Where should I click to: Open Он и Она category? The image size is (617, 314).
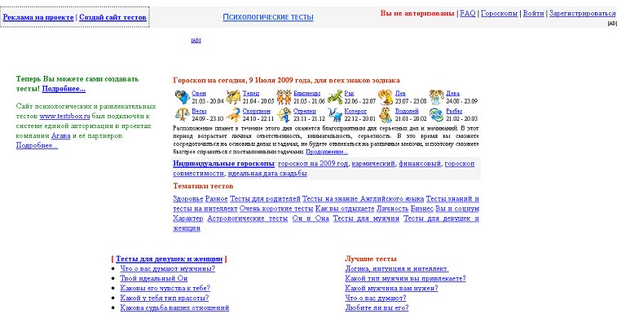311,219
